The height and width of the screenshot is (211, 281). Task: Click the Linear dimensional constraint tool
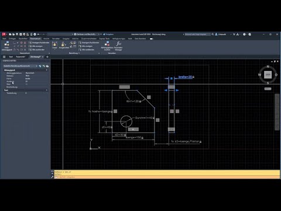coord(54,45)
